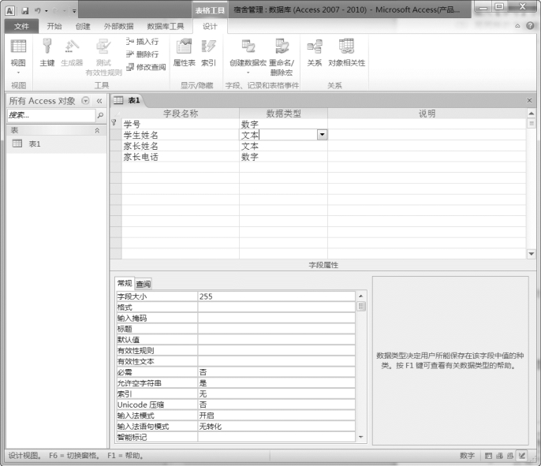Image resolution: width=541 pixels, height=466 pixels.
Task: Click the data type cell of 家长电话
Action: coord(283,157)
